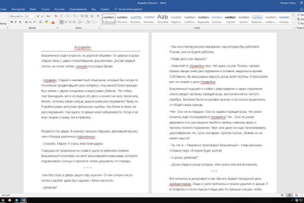
Task: Center the paragraph text
Action: point(66,22)
